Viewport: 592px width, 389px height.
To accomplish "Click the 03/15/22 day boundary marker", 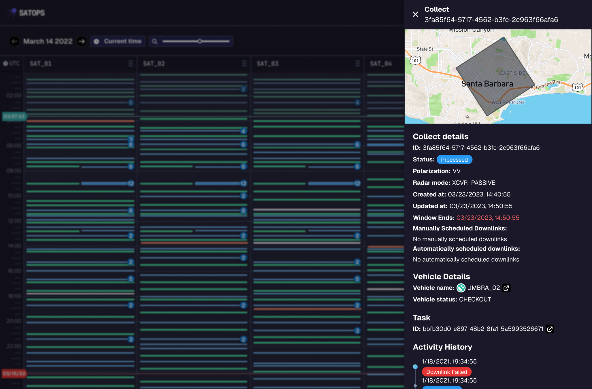I will (14, 374).
